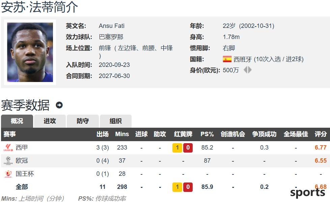Click the 6.77 rating in 西甲 row

[321, 148]
